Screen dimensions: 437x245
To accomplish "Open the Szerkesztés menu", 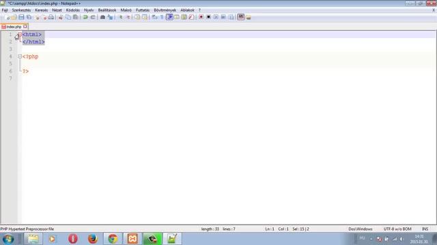I will [x=21, y=10].
